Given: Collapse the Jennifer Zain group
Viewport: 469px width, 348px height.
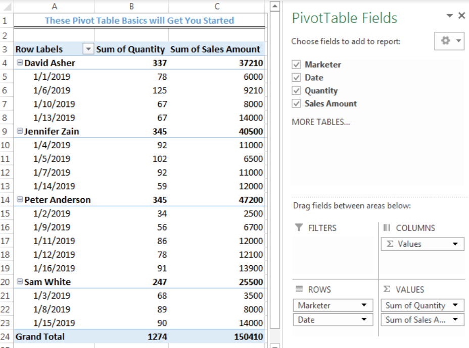Looking at the screenshot, I should pos(19,131).
